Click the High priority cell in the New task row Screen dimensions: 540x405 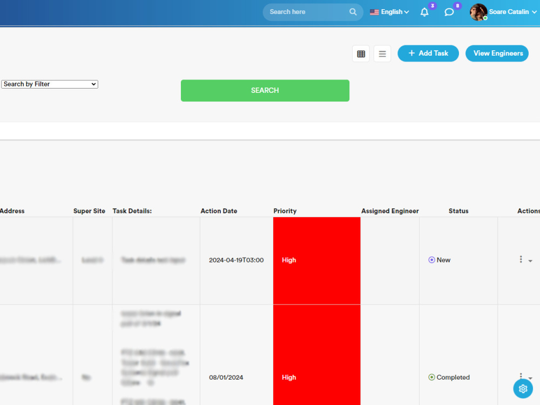[x=317, y=261]
